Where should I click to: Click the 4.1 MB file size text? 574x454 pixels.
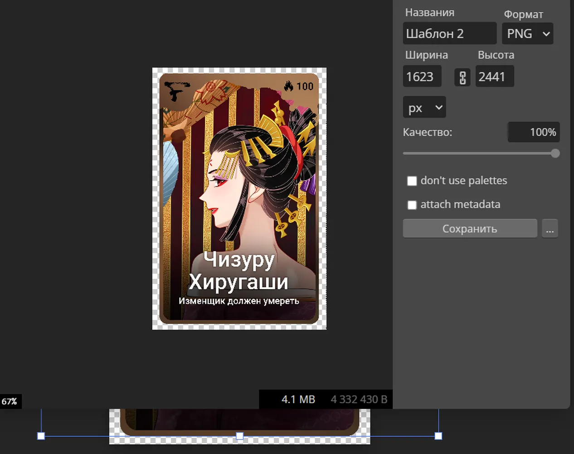298,399
